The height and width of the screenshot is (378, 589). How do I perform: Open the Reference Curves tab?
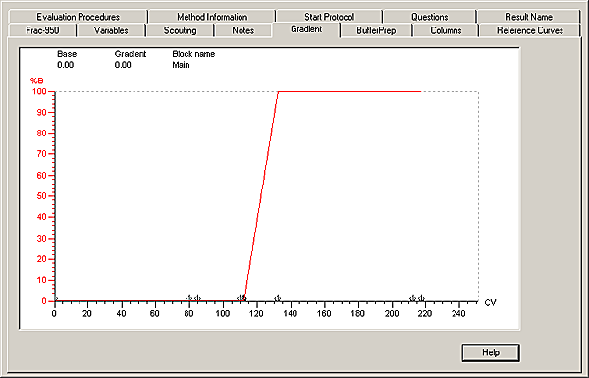[x=530, y=30]
